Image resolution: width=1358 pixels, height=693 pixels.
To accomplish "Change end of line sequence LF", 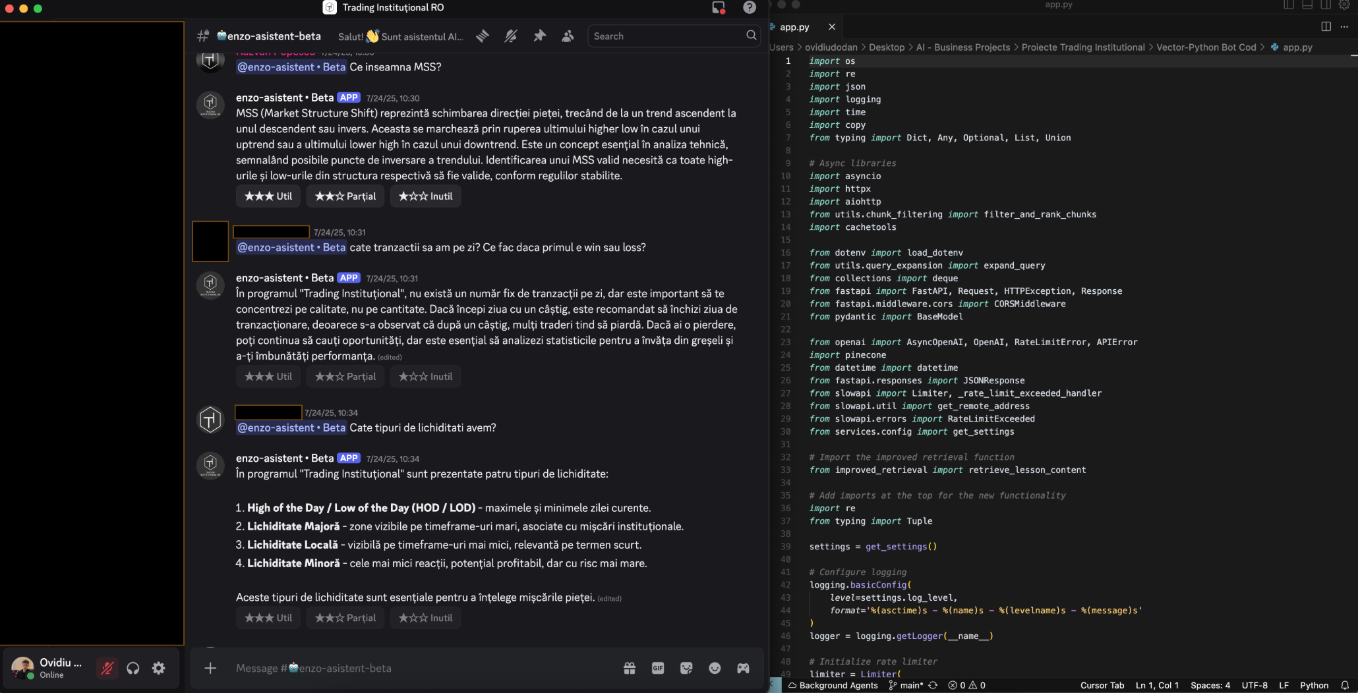I will tap(1284, 685).
